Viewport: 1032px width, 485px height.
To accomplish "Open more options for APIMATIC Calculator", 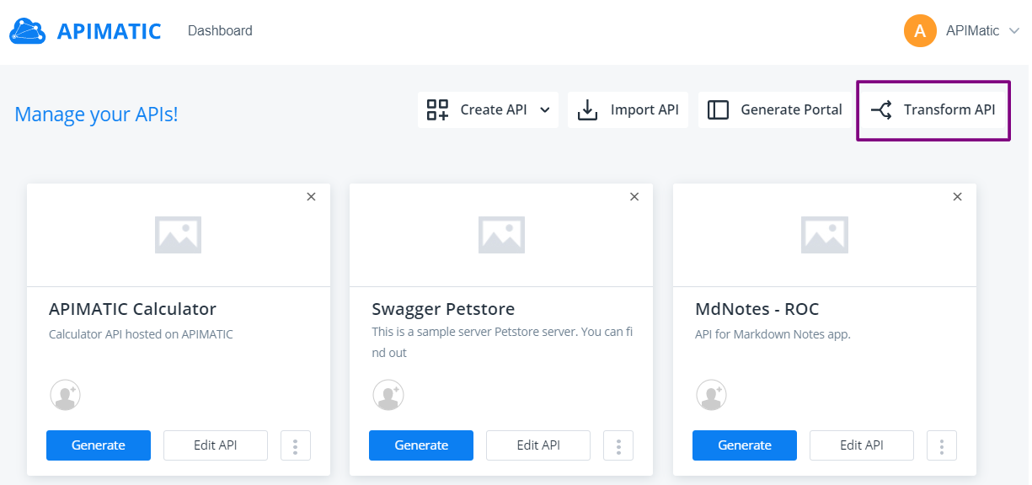I will pos(295,445).
